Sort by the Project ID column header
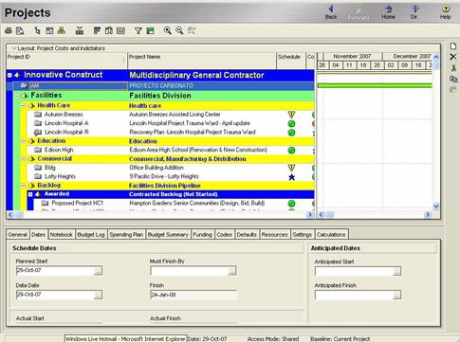Viewport: 460px width, 342px height. [66, 61]
